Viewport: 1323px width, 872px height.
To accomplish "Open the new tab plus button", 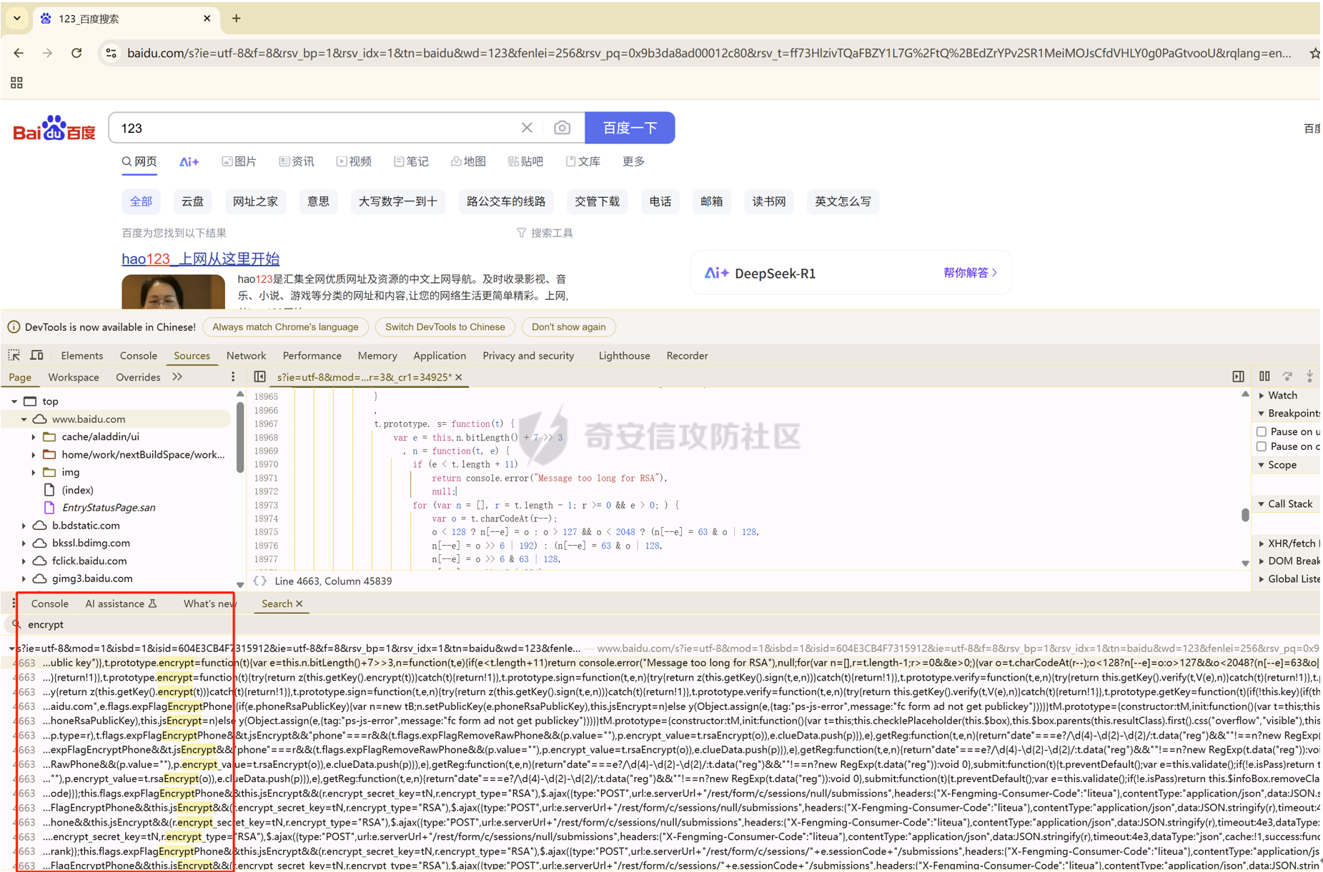I will click(x=237, y=19).
